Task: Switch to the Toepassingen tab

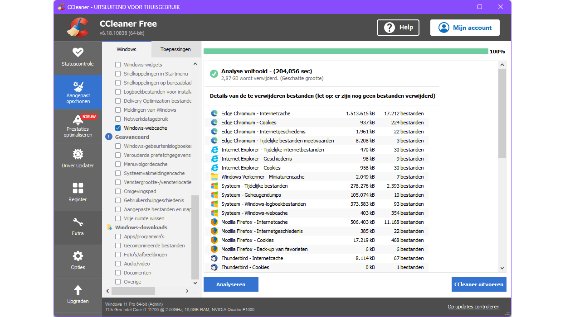Action: (x=175, y=49)
